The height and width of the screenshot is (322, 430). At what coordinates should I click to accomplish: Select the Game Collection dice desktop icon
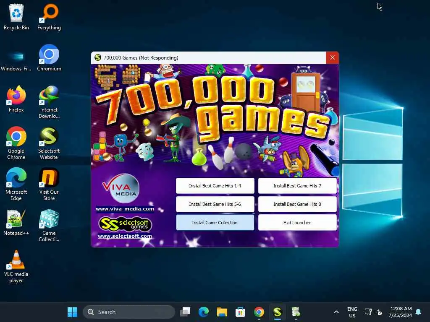(x=49, y=225)
